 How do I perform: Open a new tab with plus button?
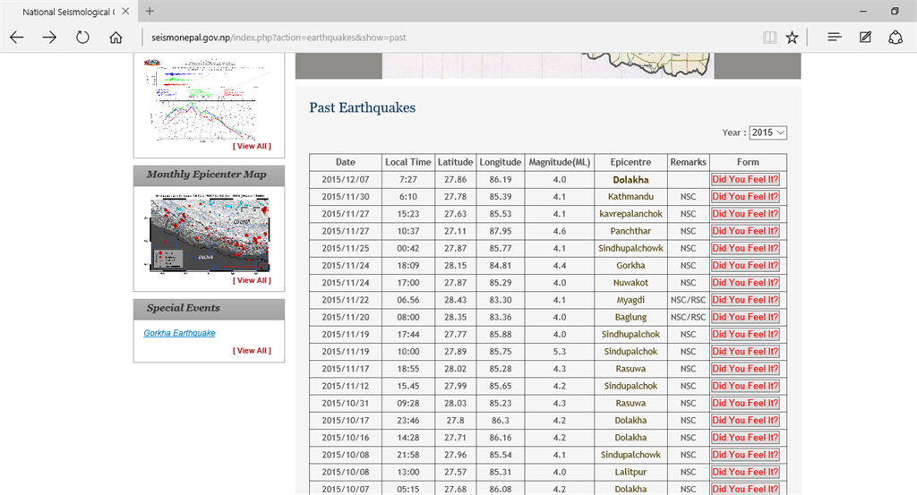coord(150,12)
